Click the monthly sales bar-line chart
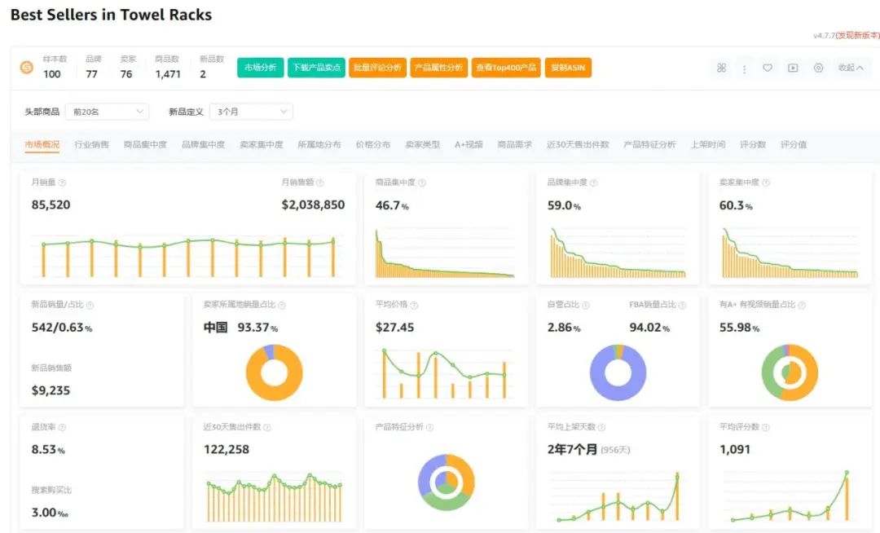Viewport: 880px width, 533px height. [x=188, y=257]
